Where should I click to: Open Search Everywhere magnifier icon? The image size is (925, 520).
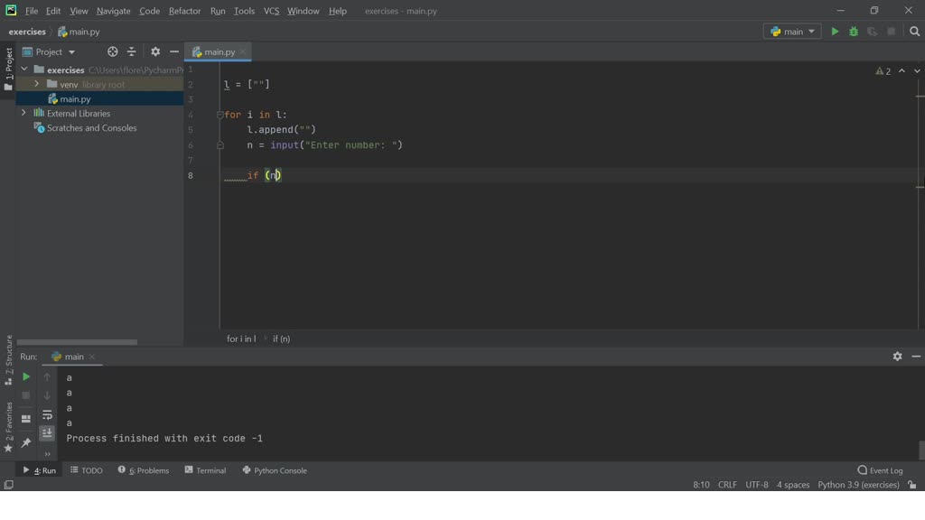pos(914,32)
